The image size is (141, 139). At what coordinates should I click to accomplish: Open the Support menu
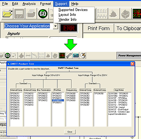click(x=61, y=4)
